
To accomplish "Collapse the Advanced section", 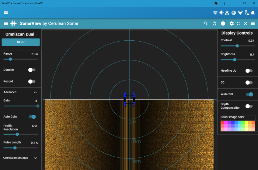I will [x=35, y=92].
